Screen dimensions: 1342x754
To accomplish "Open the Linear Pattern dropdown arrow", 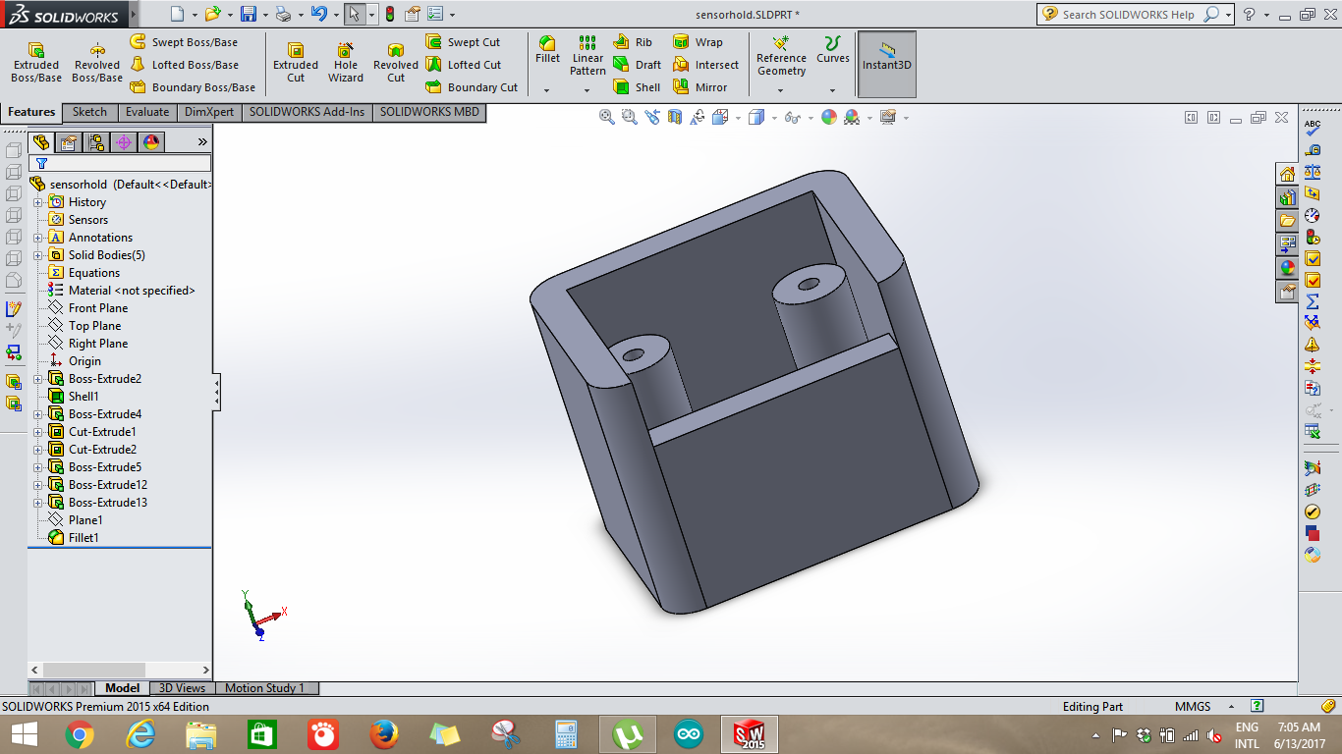I will (587, 90).
